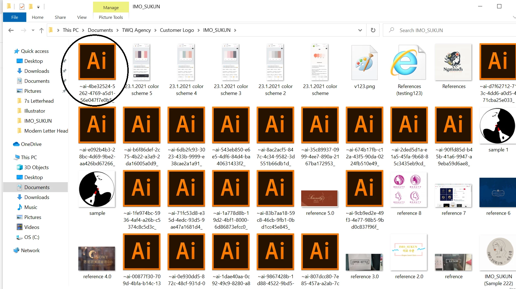Open OS (C:) drive in sidebar
516x289 pixels.
32,237
